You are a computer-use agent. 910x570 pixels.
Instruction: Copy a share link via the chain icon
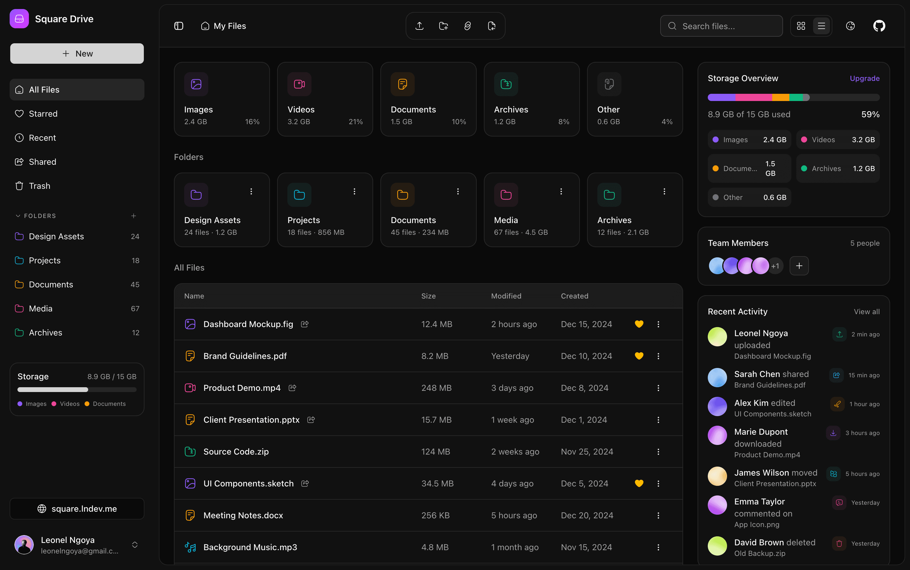coord(467,26)
